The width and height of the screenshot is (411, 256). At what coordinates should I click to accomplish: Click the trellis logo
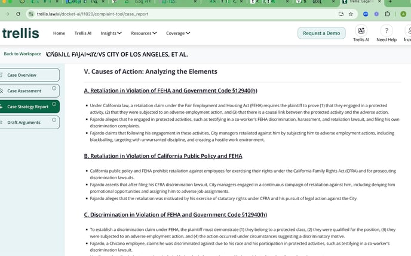(x=20, y=33)
